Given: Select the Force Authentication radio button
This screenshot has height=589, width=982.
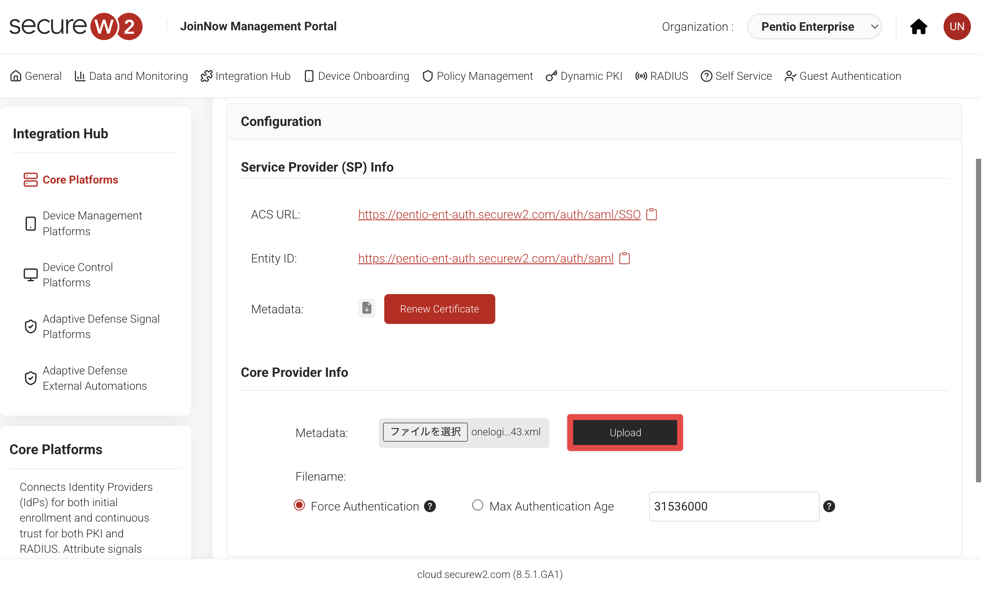Looking at the screenshot, I should (x=299, y=505).
